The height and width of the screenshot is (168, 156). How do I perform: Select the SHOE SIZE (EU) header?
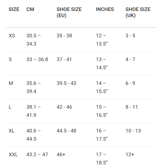point(69,12)
